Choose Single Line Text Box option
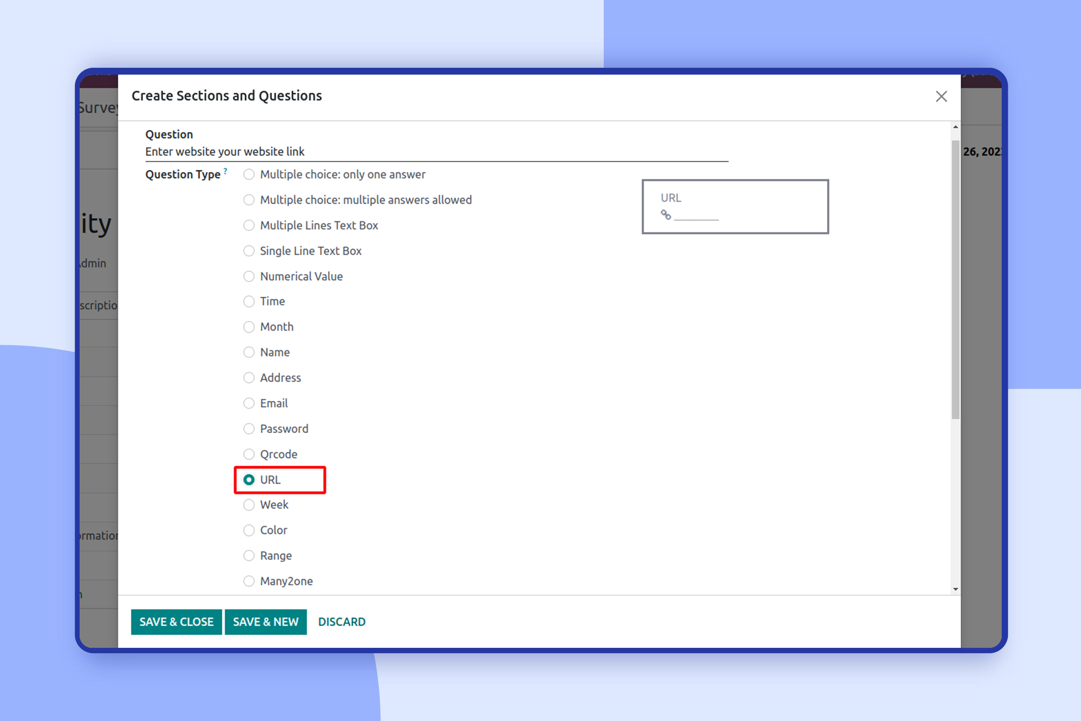Viewport: 1081px width, 721px height. 249,251
